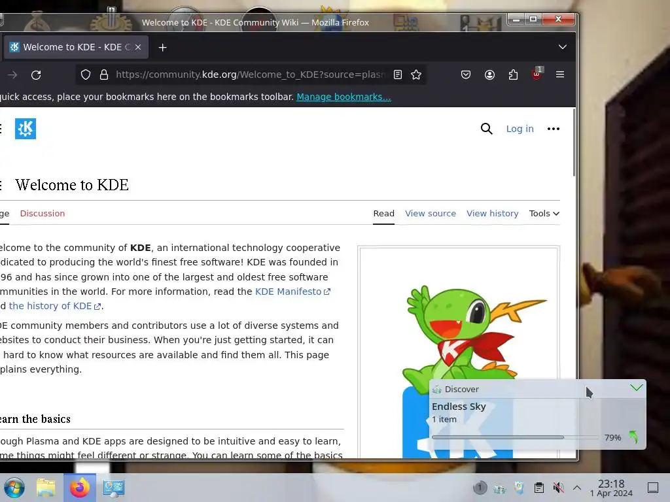Image resolution: width=670 pixels, height=502 pixels.
Task: Click the Firefox icon in the taskbar
Action: [80, 488]
